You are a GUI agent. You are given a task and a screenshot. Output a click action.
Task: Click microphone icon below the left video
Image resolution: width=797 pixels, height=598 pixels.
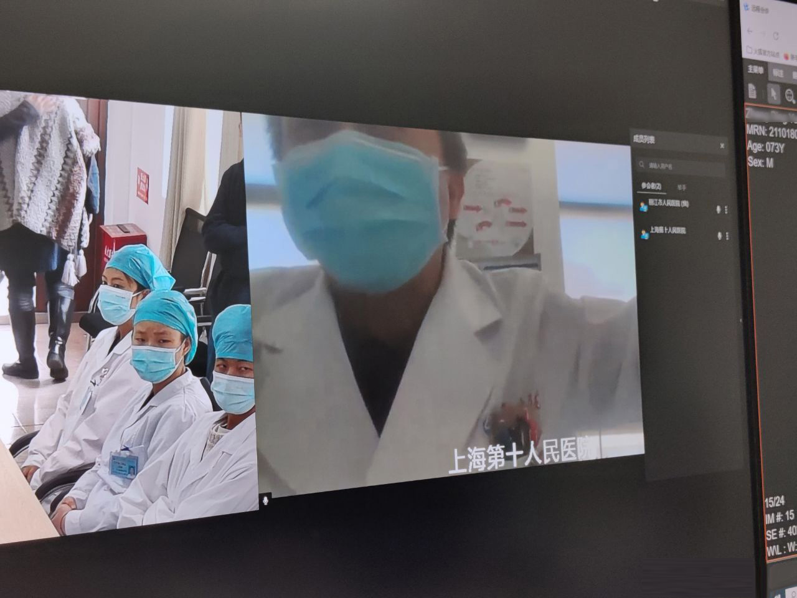[265, 500]
